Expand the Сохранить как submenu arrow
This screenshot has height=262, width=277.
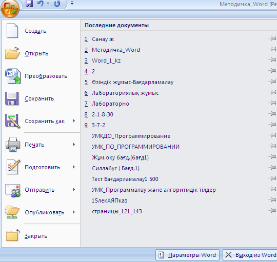(x=74, y=121)
